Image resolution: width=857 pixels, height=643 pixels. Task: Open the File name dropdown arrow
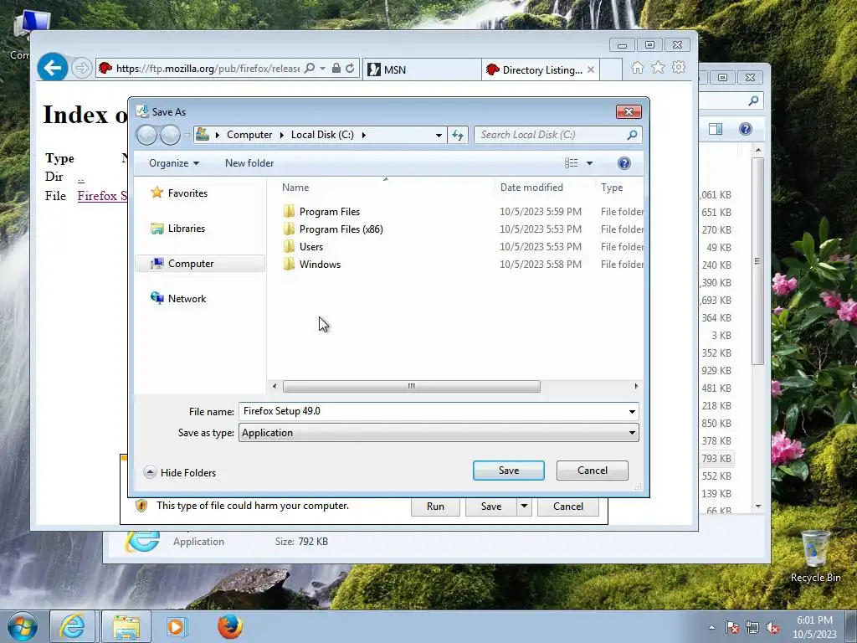632,412
